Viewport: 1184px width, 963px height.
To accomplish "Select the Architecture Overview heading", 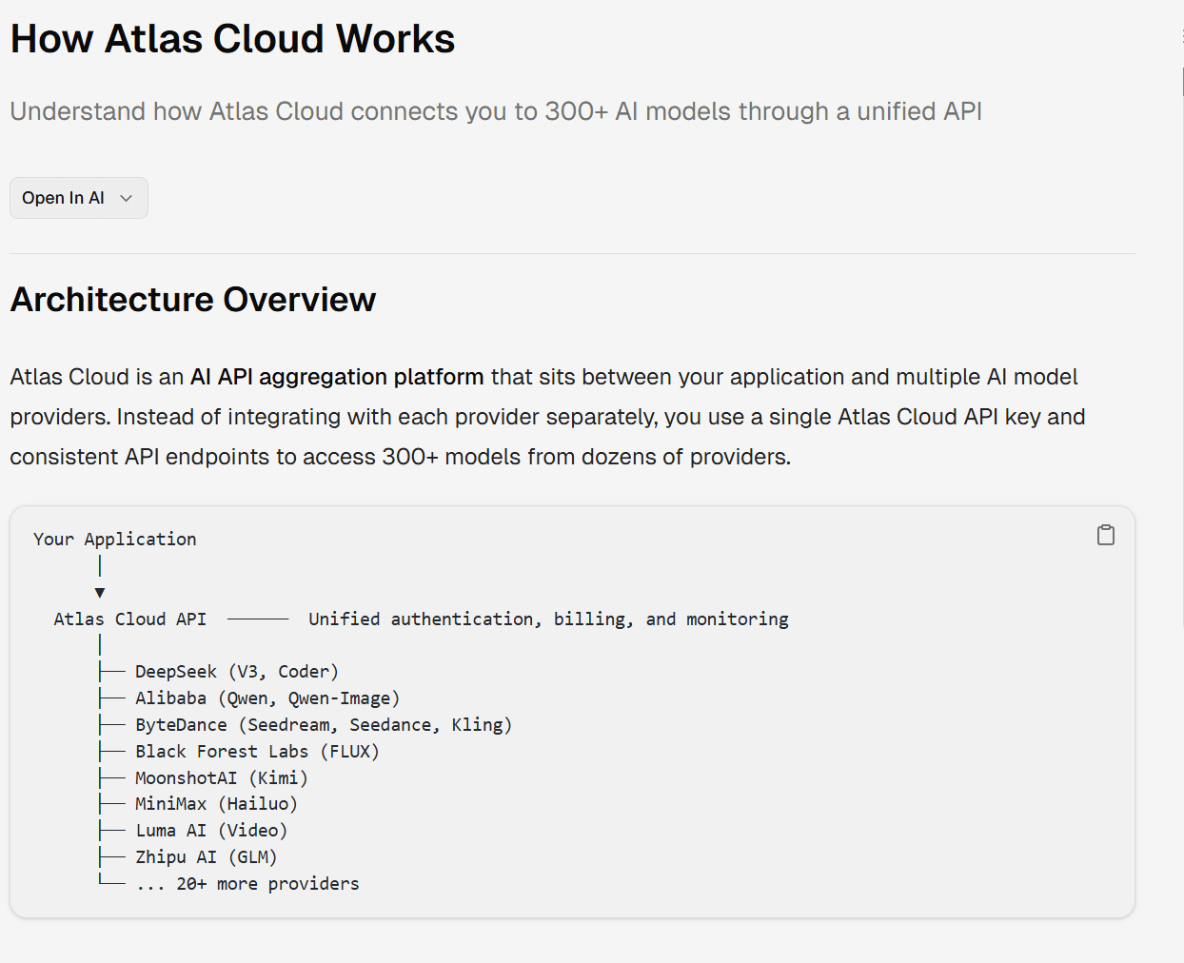I will tap(193, 300).
